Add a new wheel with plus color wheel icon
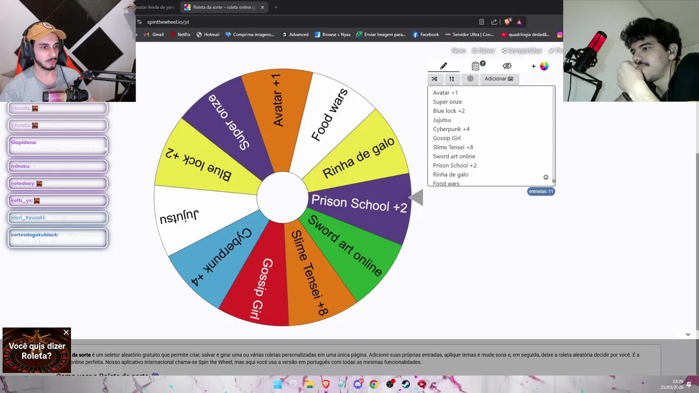This screenshot has width=699, height=393. [540, 66]
